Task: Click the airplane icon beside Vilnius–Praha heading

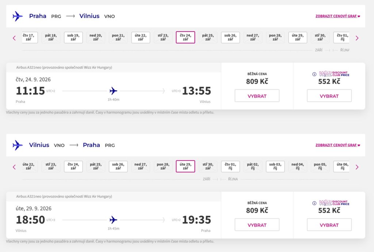Action: tap(18, 145)
